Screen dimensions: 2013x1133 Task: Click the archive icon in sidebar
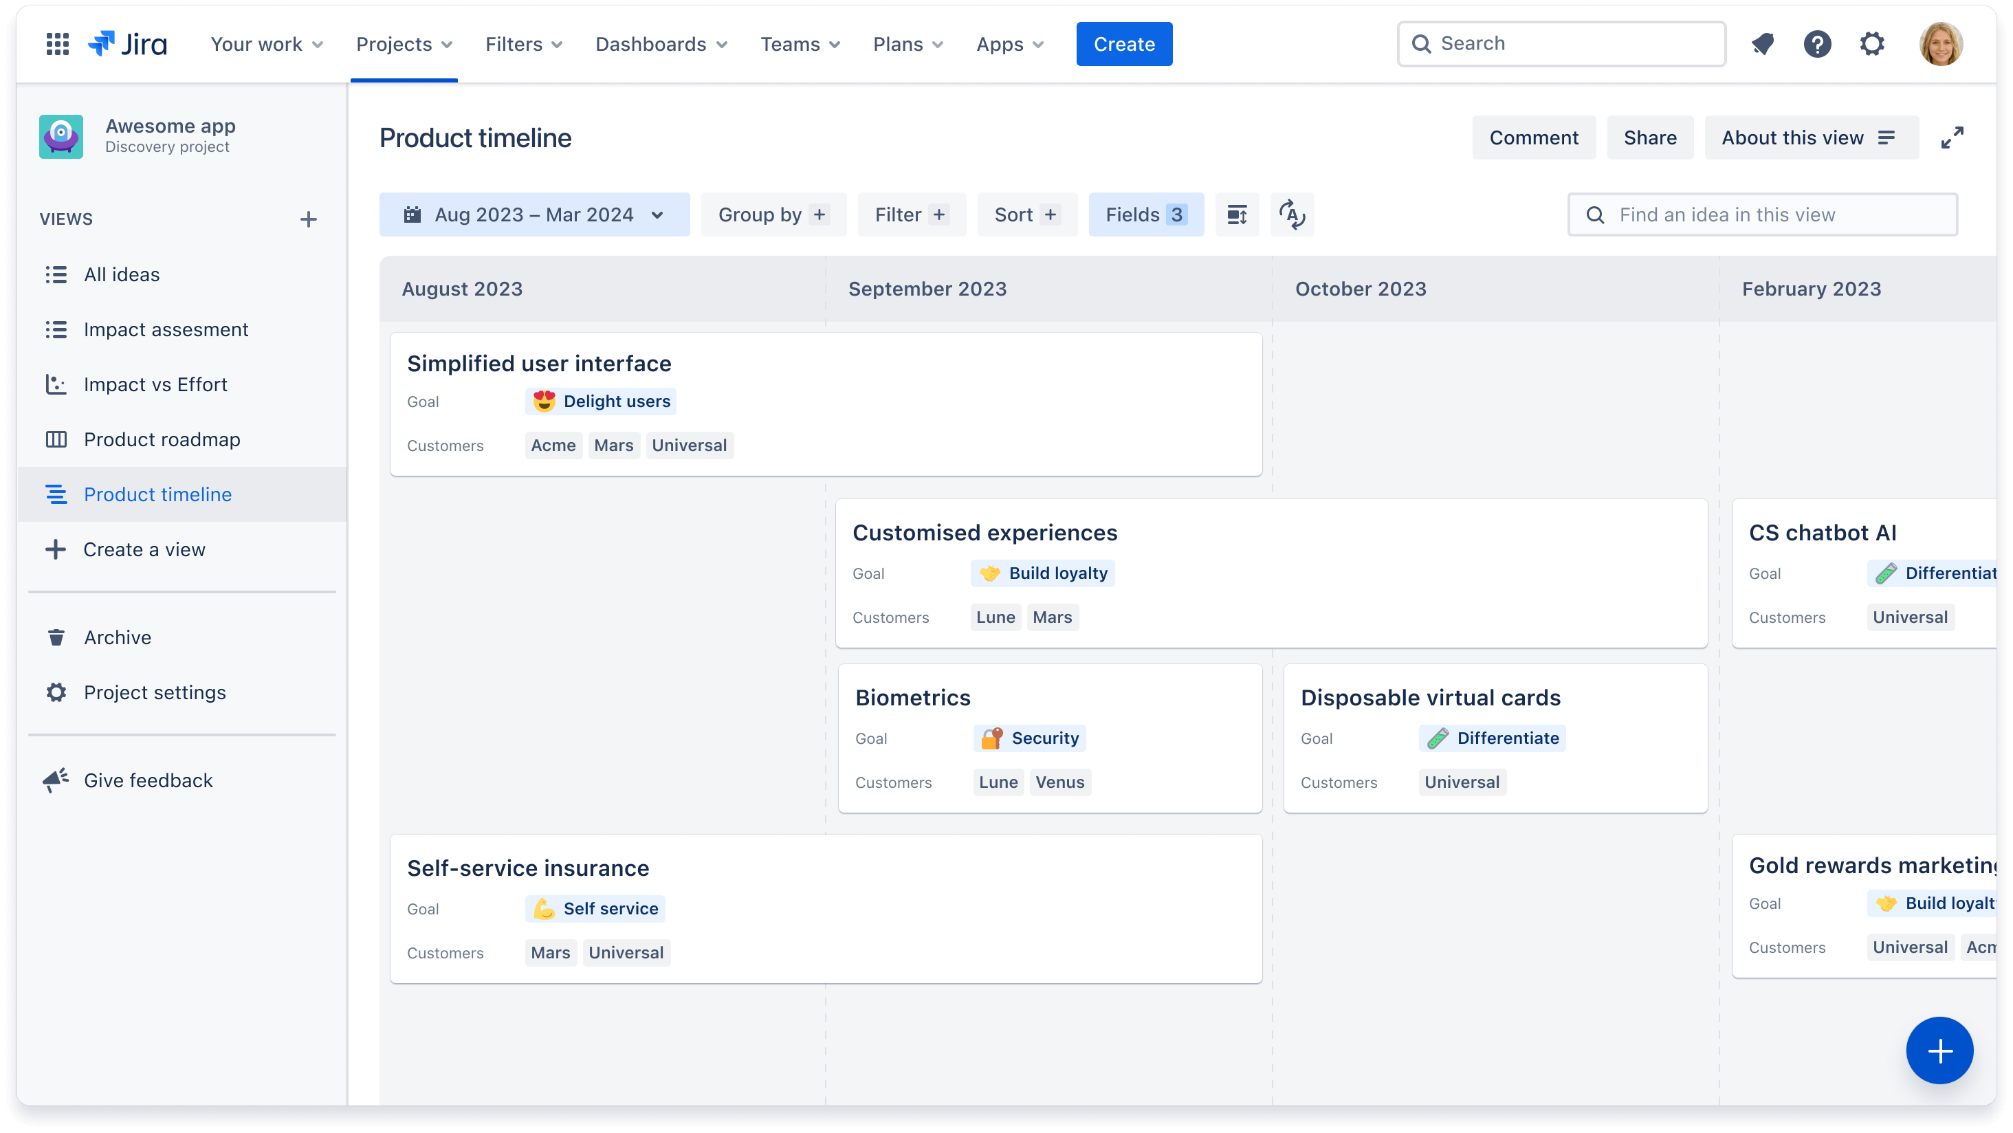[x=55, y=638]
